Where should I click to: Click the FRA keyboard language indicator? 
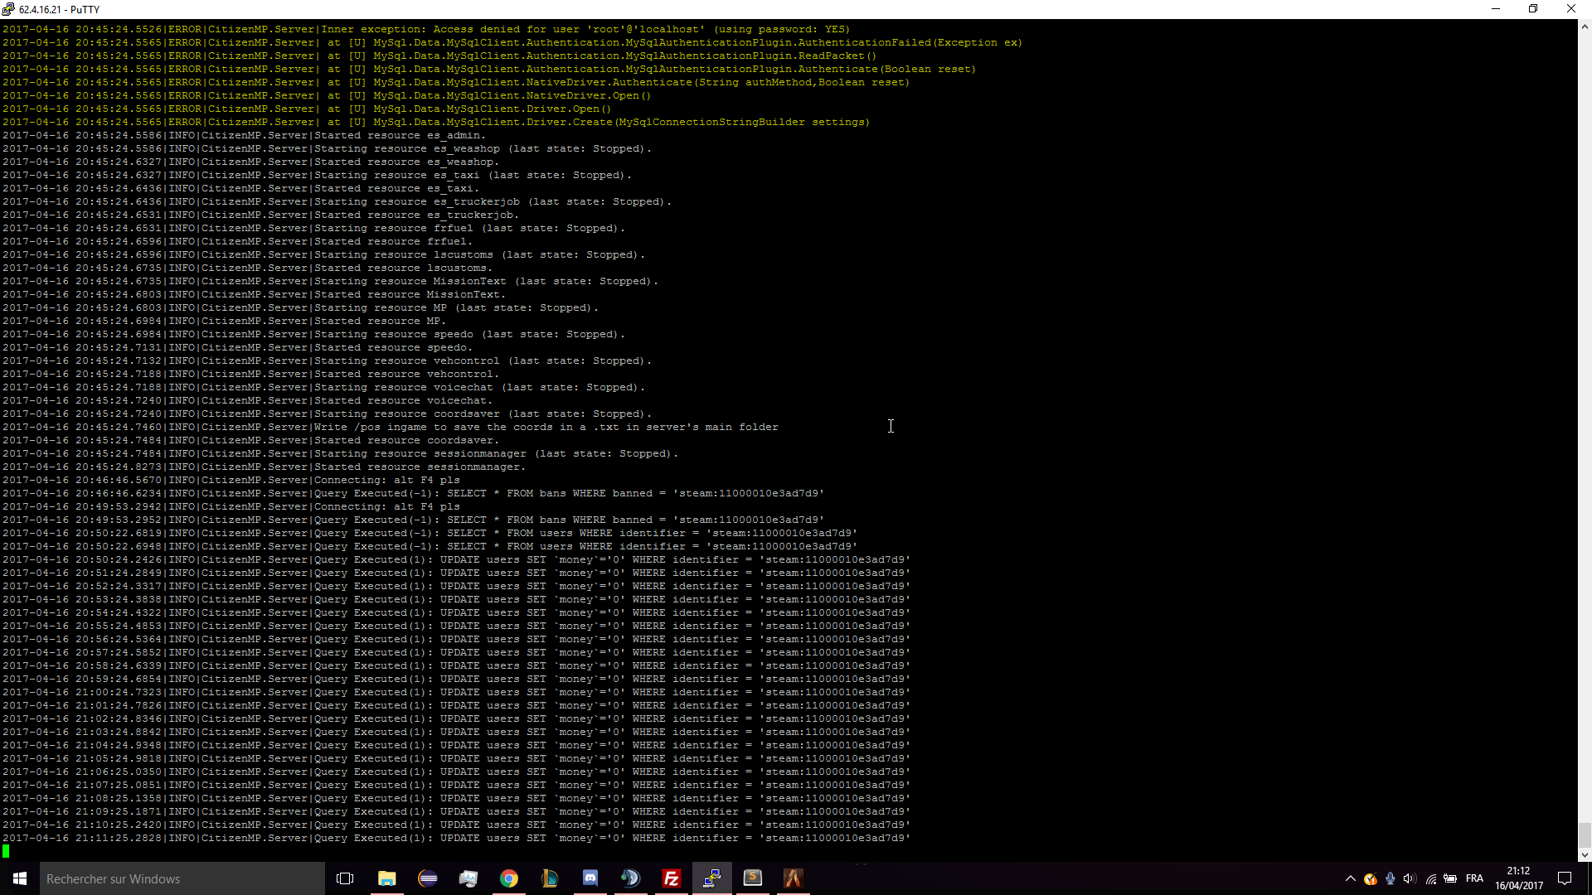[x=1474, y=878]
